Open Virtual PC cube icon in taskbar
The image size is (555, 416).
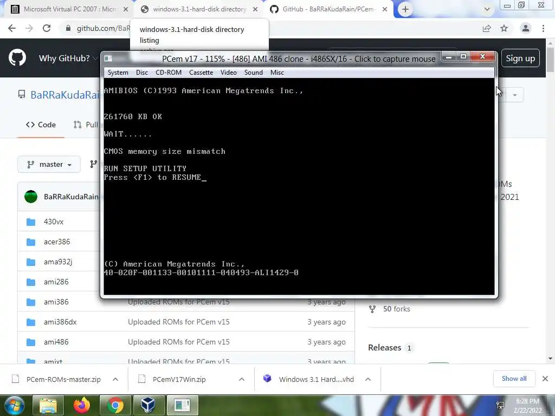coord(148,405)
